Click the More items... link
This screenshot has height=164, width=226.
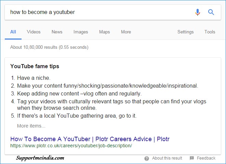31,126
